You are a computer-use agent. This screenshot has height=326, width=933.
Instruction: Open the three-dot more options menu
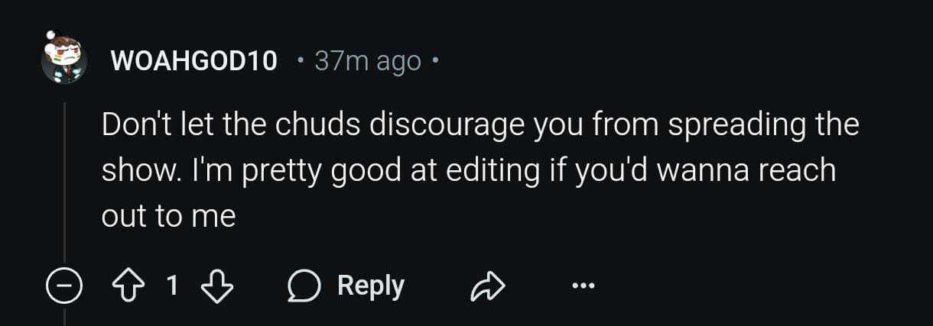point(582,287)
